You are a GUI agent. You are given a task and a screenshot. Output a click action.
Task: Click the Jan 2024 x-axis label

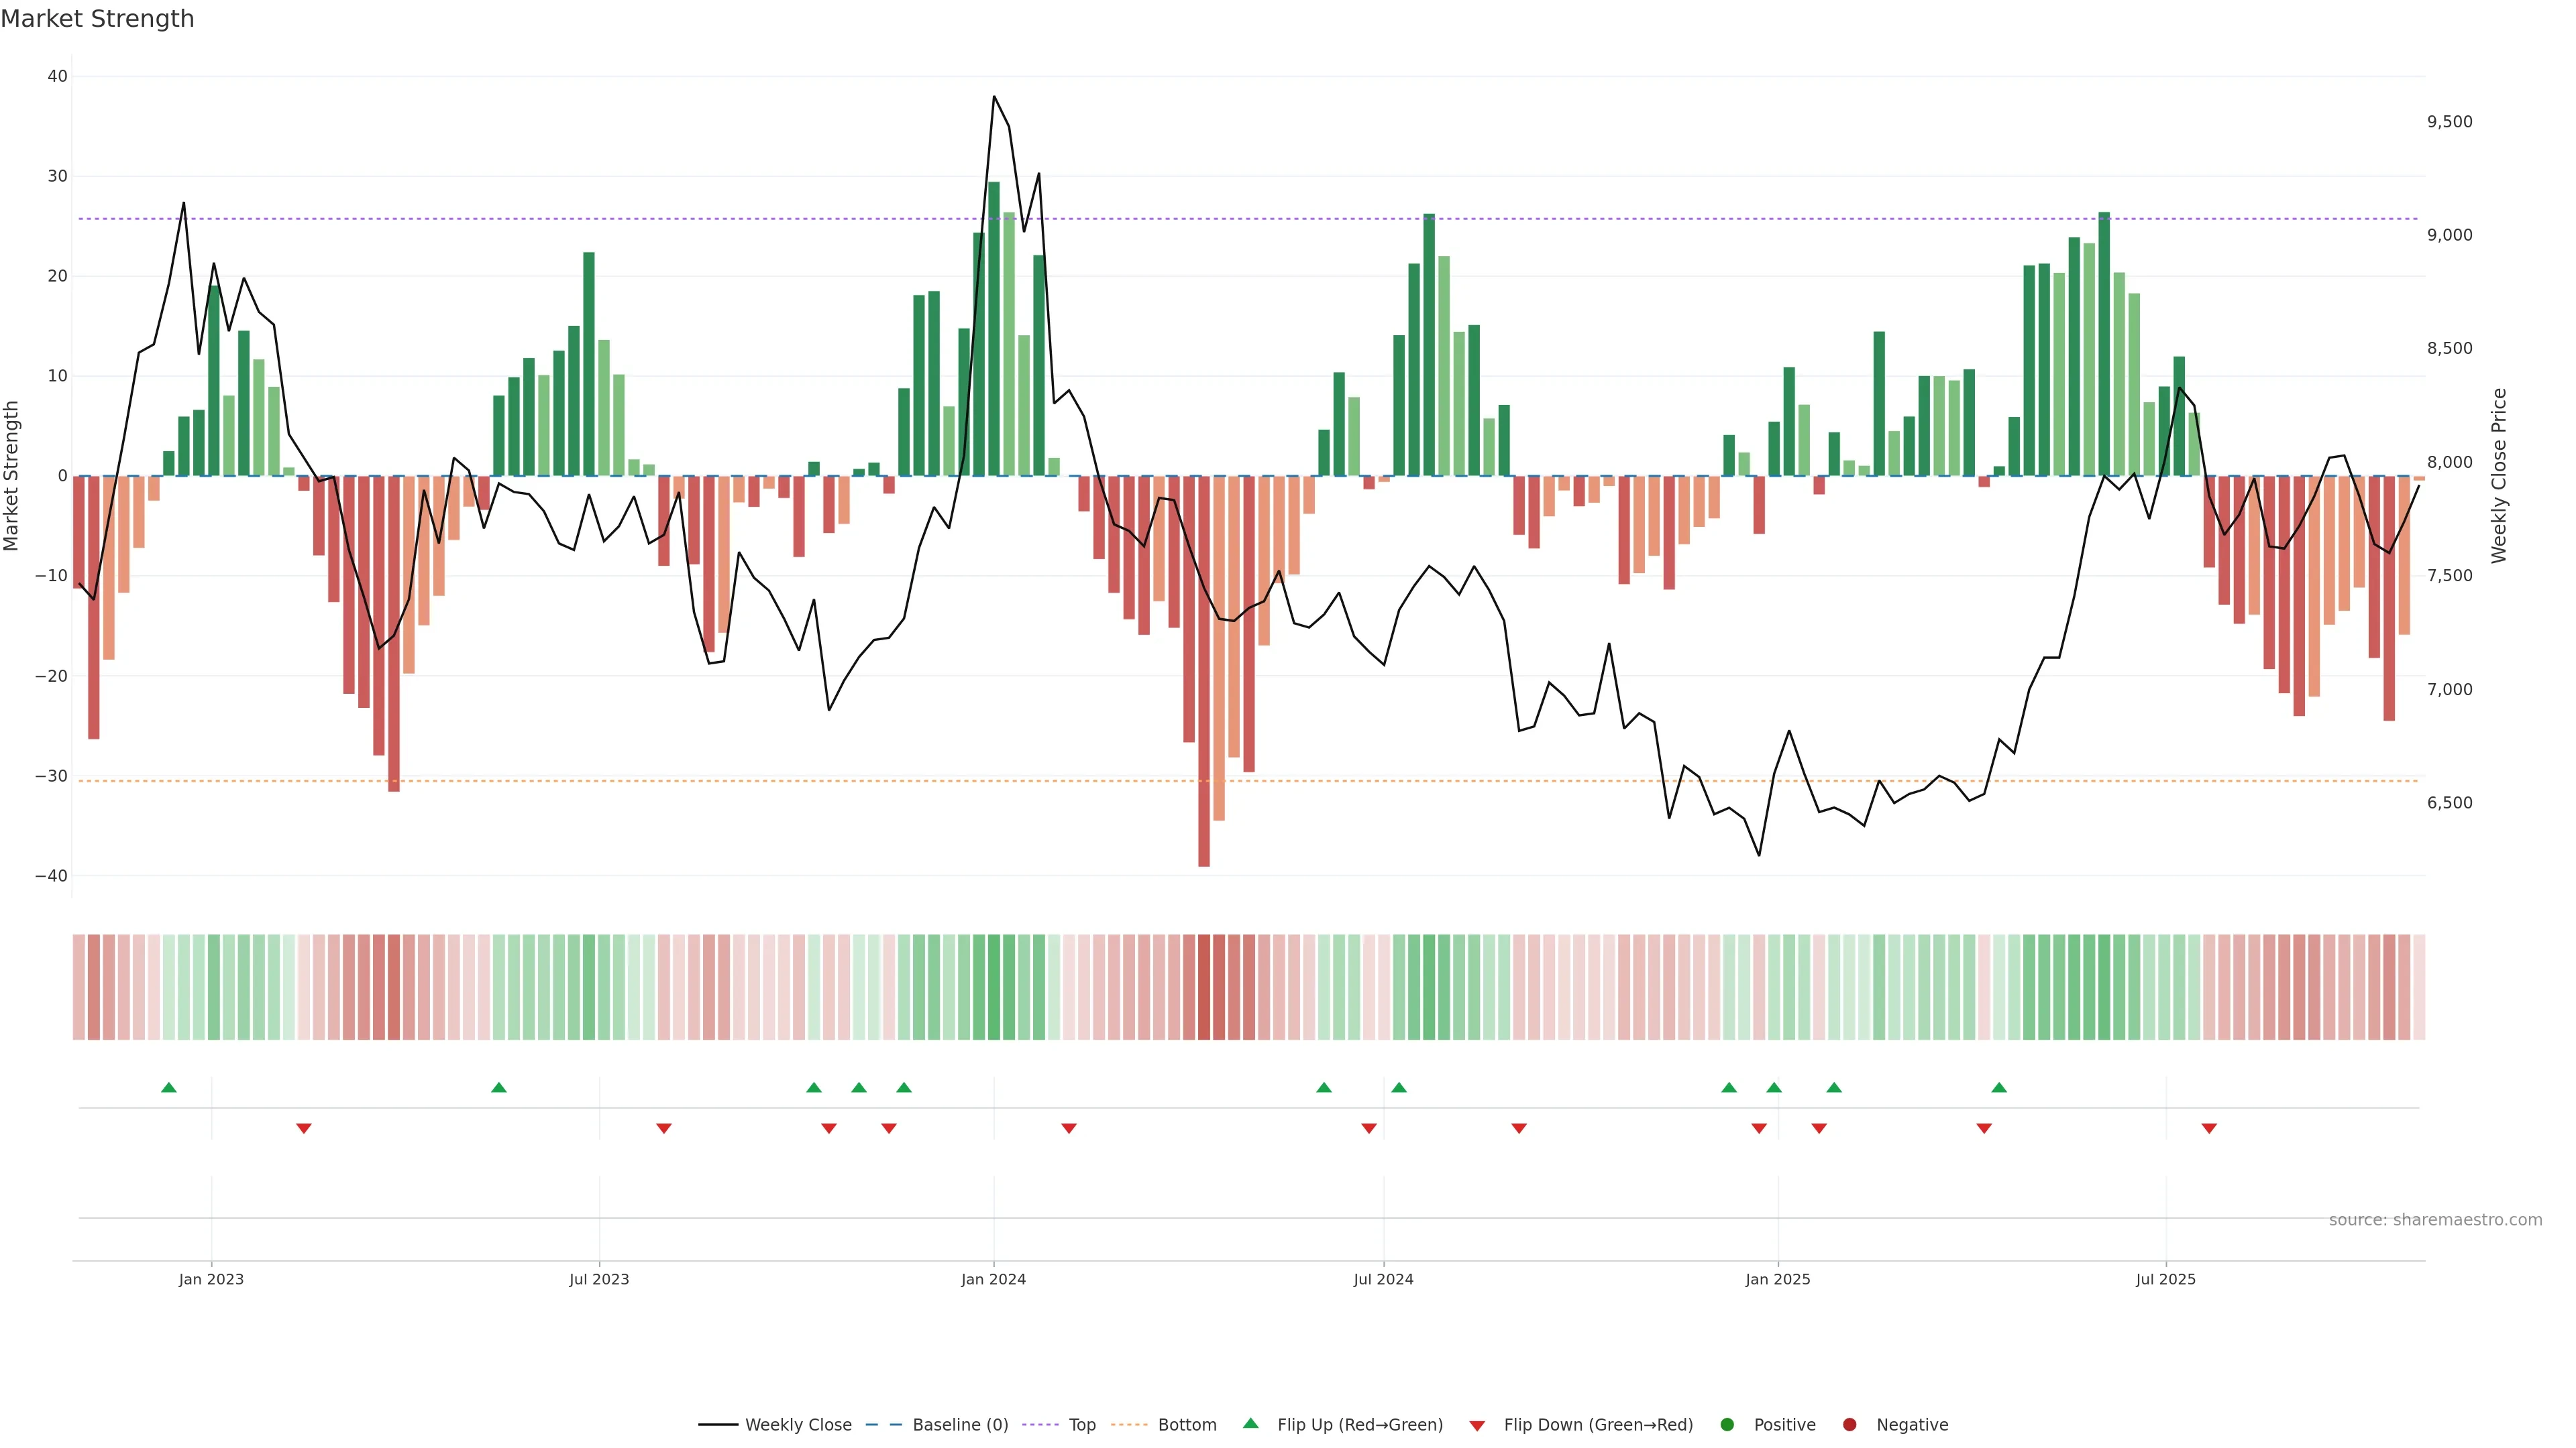[993, 1279]
